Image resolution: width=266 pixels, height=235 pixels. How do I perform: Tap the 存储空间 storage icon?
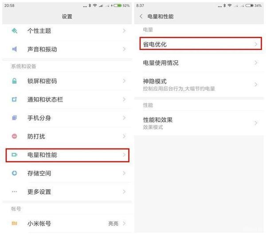pyautogui.click(x=15, y=173)
